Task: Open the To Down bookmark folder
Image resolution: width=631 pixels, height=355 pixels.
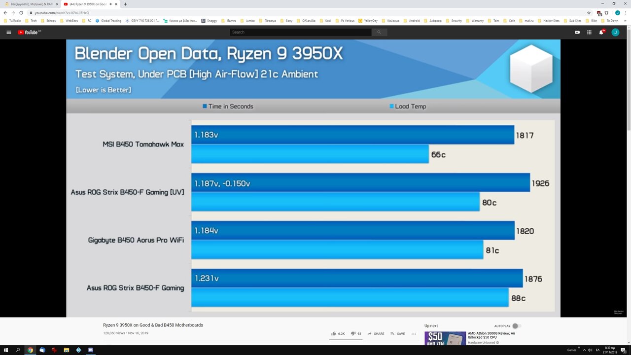Action: pos(610,21)
